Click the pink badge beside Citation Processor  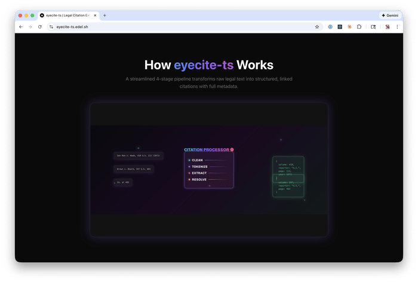232,149
